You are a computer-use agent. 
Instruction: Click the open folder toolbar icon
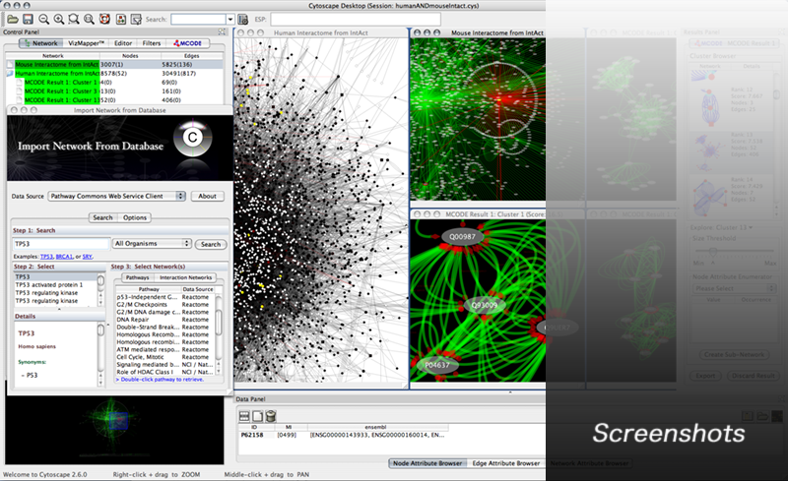13,19
